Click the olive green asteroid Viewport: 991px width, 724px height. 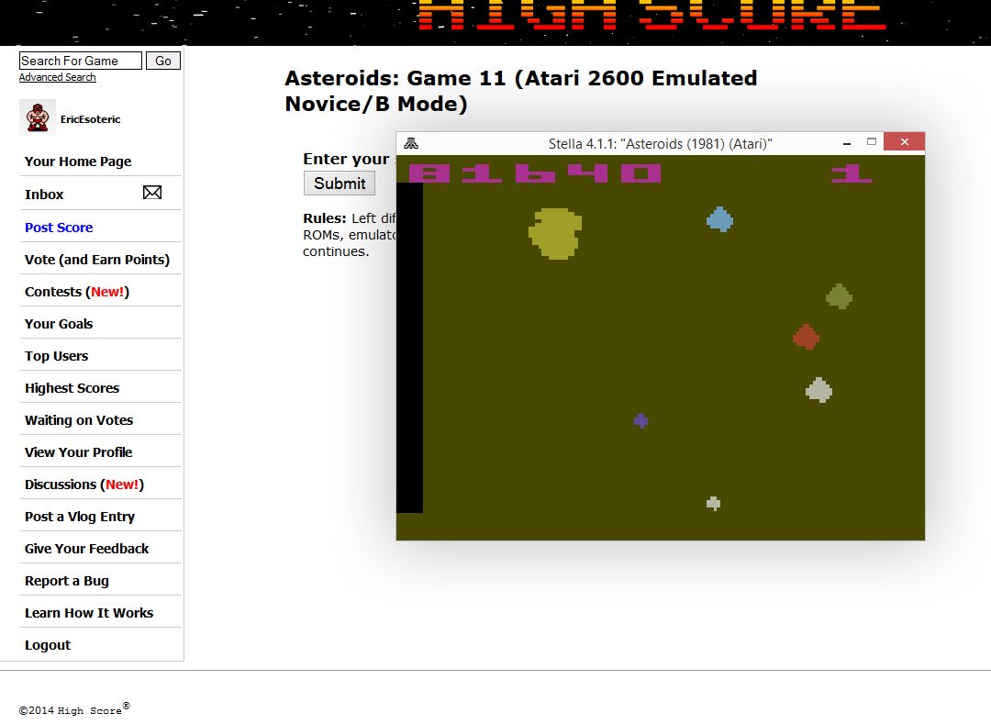click(839, 296)
